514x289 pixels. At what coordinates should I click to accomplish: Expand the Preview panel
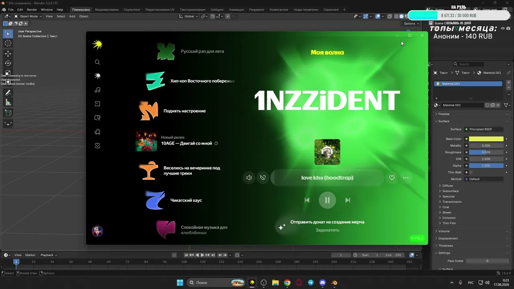pos(444,114)
